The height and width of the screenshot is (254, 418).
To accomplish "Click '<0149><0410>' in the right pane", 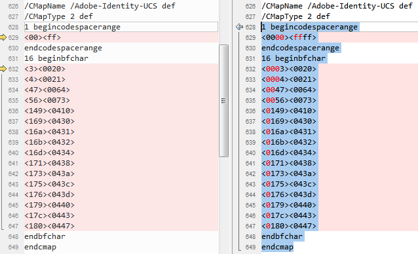I will [x=289, y=111].
